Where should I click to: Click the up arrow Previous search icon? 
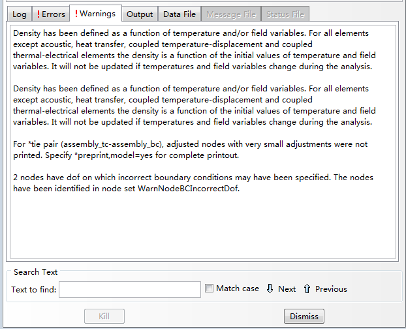point(307,289)
